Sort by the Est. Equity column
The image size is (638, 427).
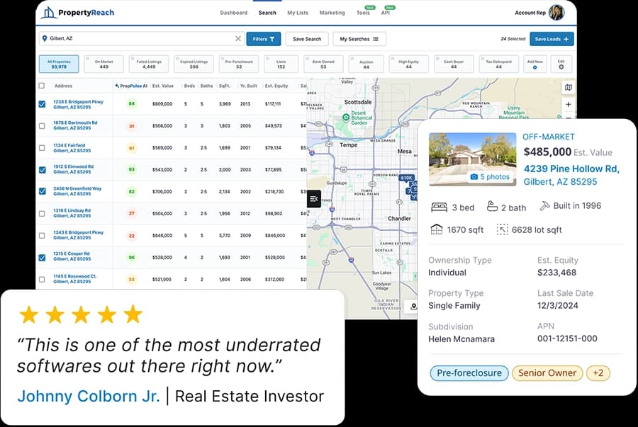[x=276, y=86]
